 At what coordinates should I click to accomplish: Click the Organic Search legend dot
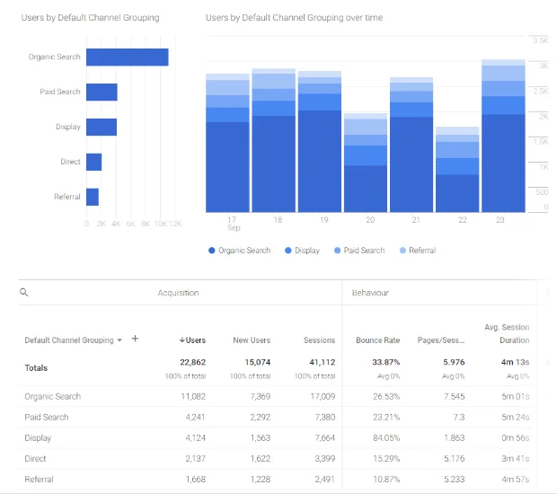click(211, 251)
